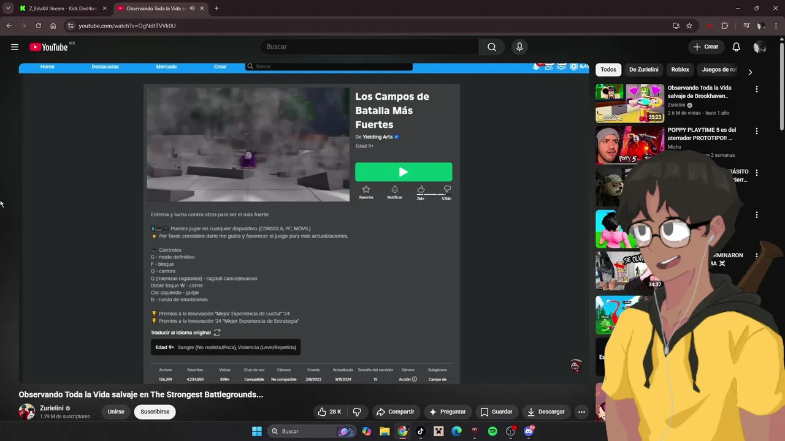Open Minecraft creeper icon in taskbar

tap(438, 431)
